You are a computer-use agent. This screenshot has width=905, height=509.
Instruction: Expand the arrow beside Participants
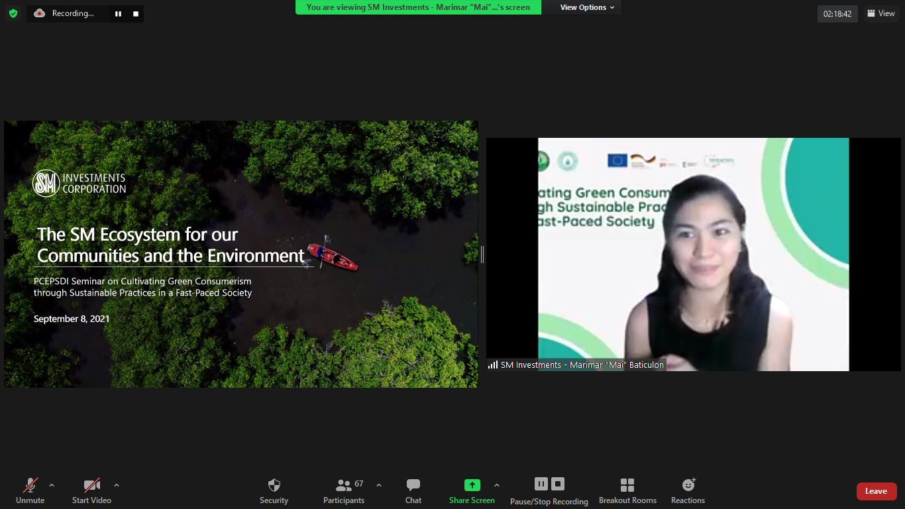click(379, 485)
